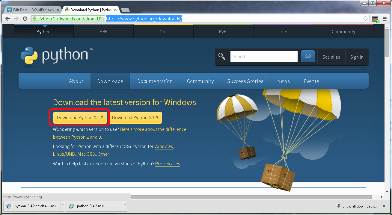Open the About menu item

76,81
